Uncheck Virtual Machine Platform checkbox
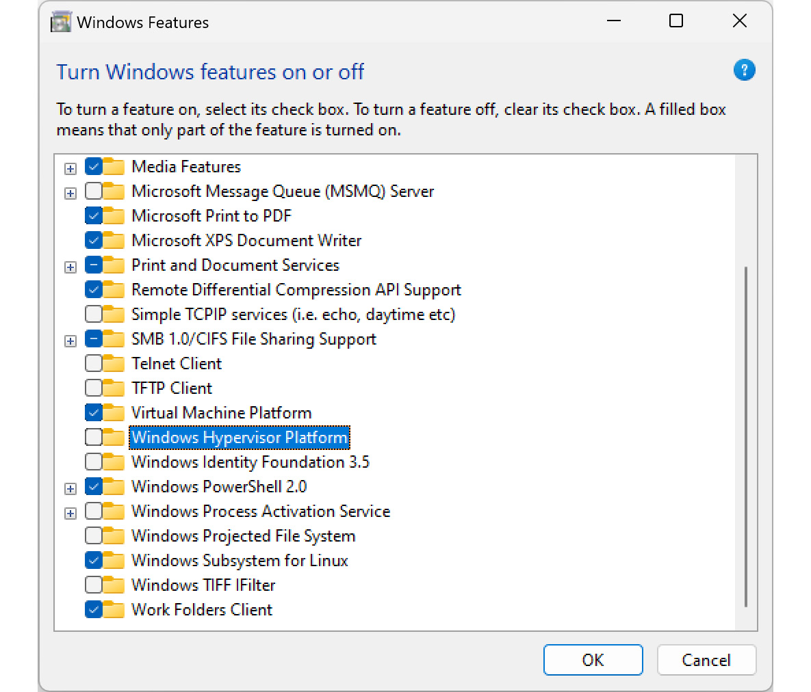 [x=94, y=413]
